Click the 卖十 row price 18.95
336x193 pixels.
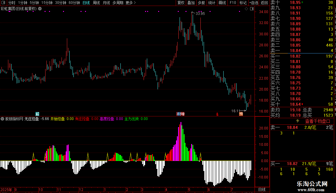[295, 2]
